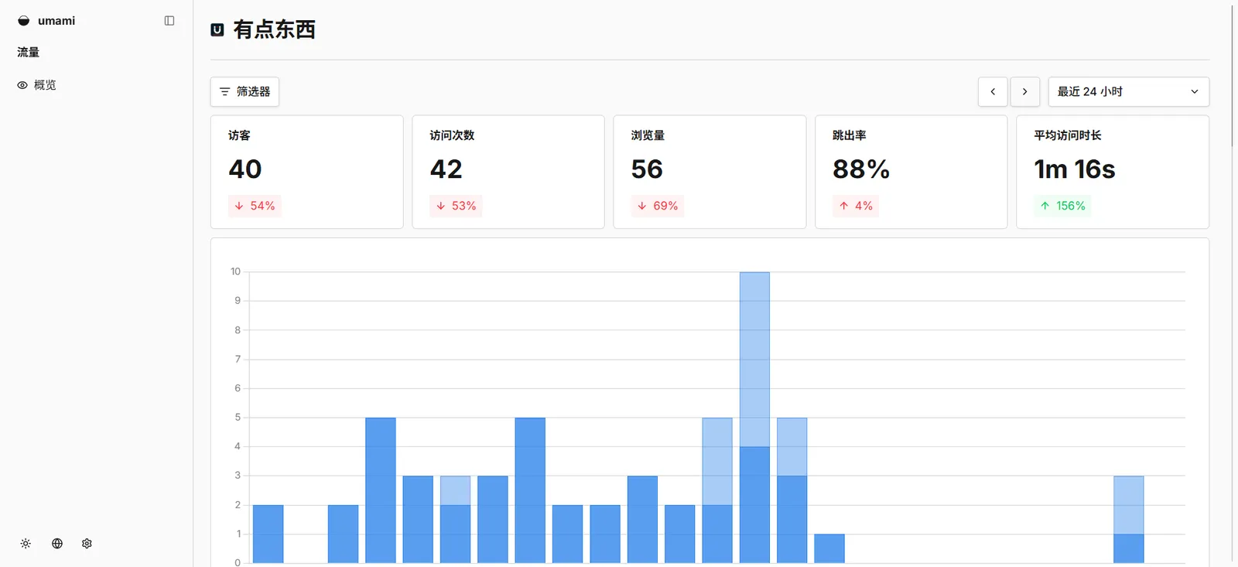
Task: Click the dropdown chevron arrow for date range
Action: (1194, 92)
